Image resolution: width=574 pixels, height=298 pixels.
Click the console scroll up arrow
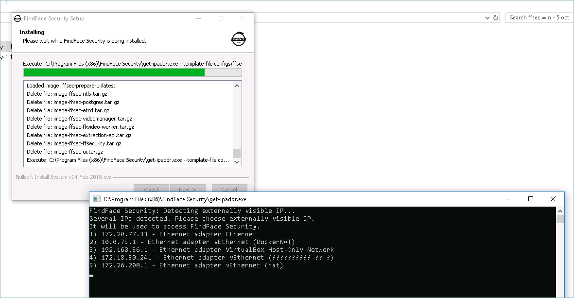pyautogui.click(x=560, y=211)
